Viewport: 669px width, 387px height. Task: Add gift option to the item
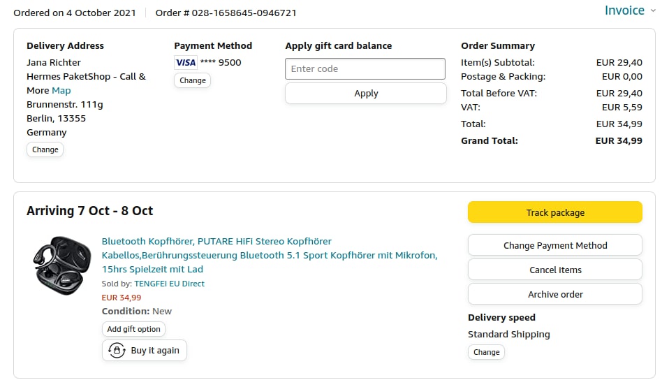pyautogui.click(x=133, y=329)
